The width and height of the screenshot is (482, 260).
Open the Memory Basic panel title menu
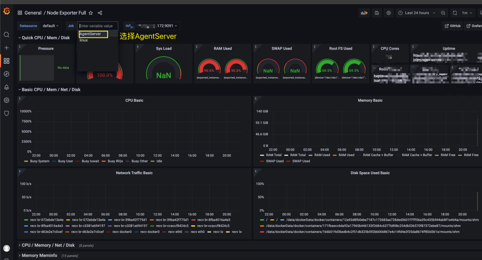coord(370,100)
